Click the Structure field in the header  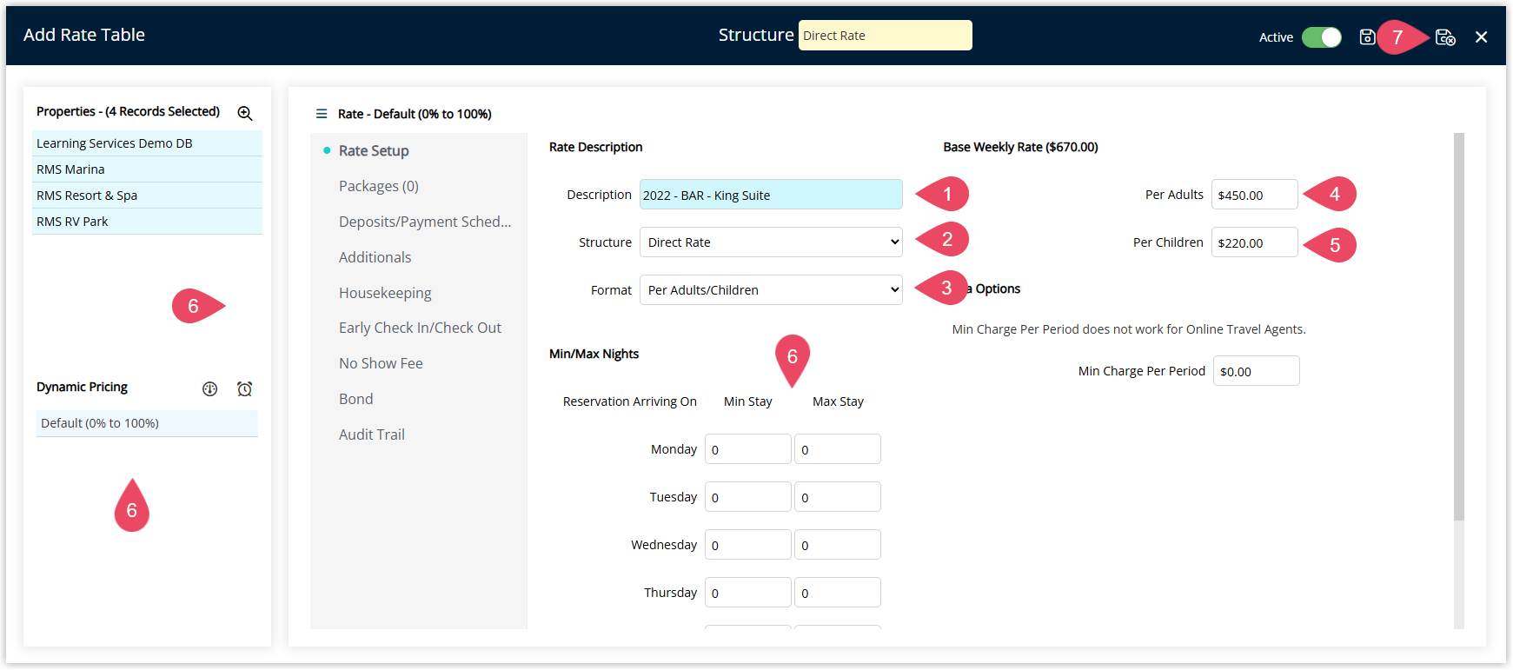(x=885, y=36)
